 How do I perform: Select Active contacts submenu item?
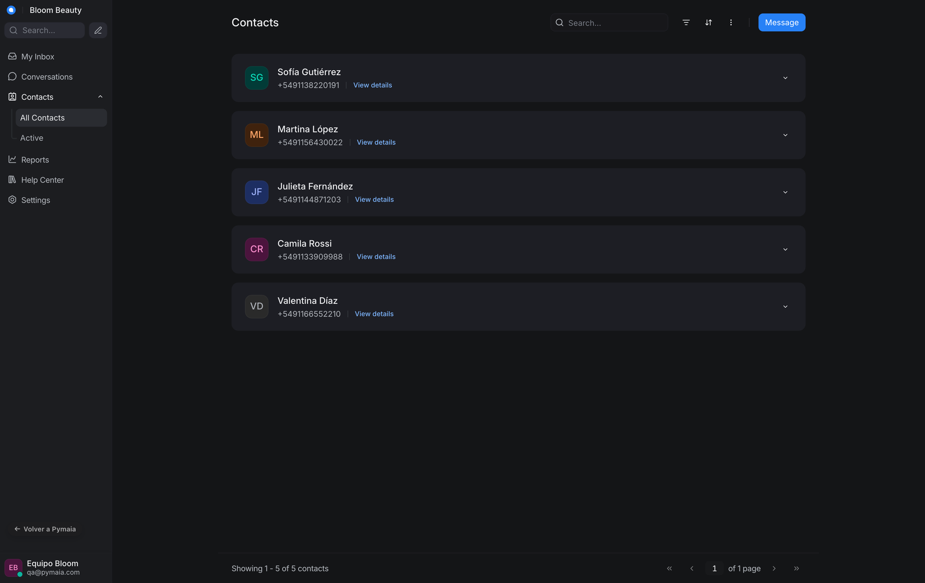pyautogui.click(x=61, y=138)
